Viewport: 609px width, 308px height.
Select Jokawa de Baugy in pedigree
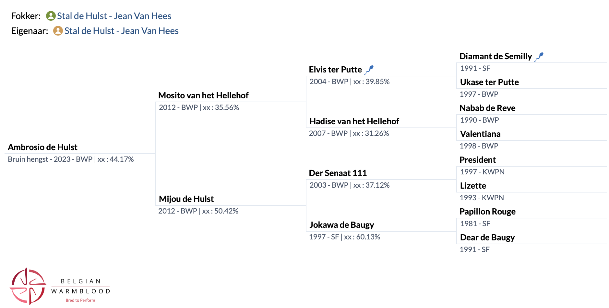tap(341, 225)
